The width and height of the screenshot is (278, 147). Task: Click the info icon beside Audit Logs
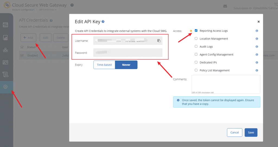[257, 47]
